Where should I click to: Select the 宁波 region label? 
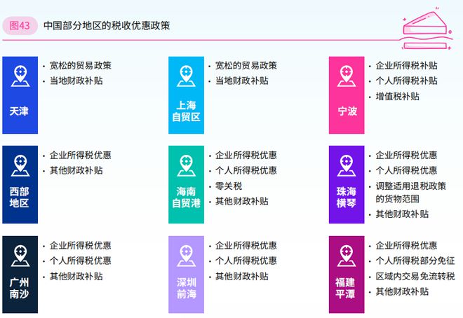[x=347, y=111]
